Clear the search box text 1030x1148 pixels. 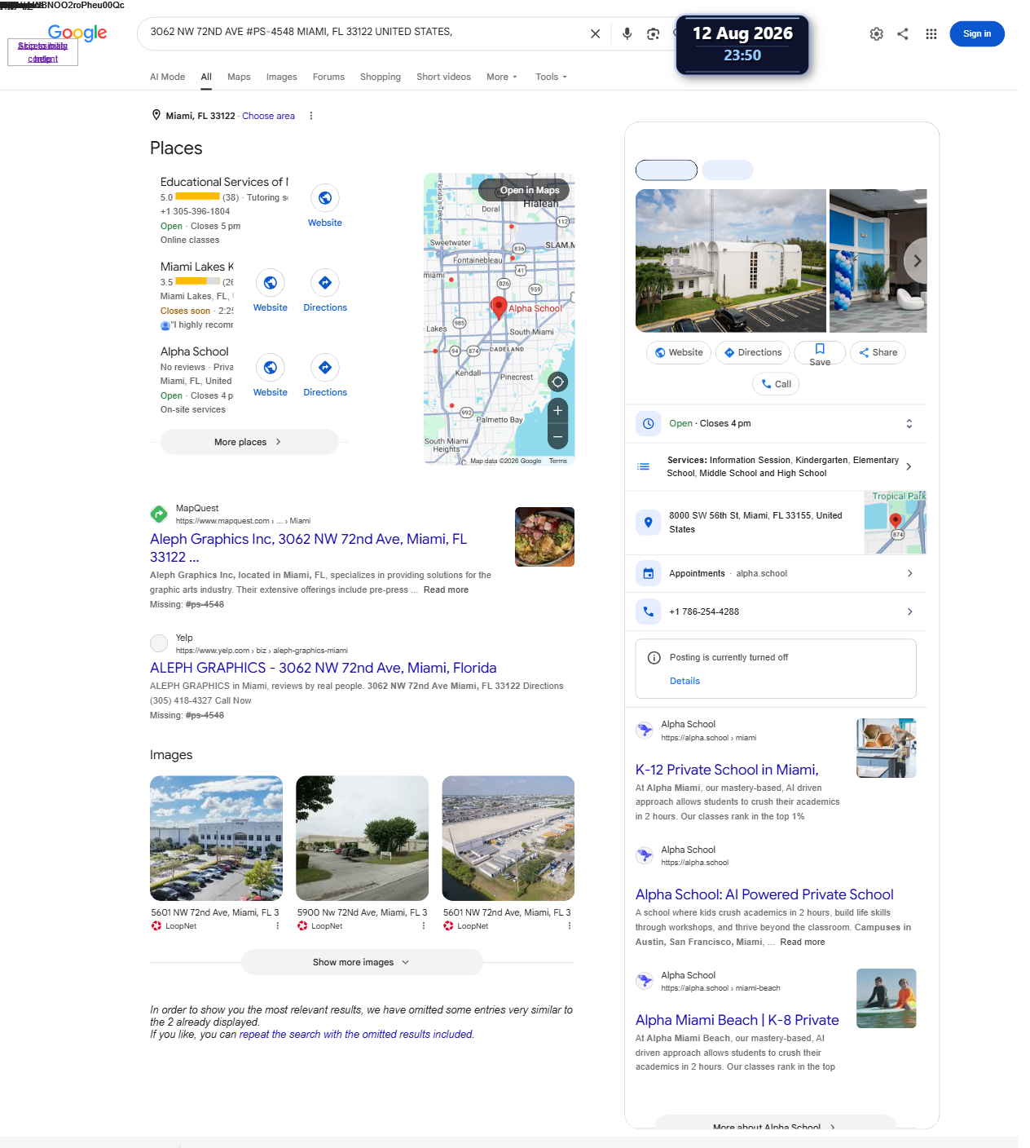(x=596, y=33)
